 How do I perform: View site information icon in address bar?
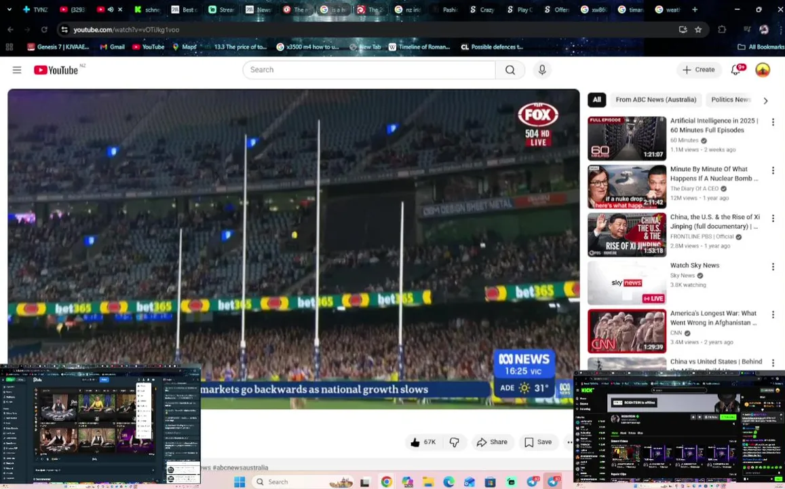[64, 30]
